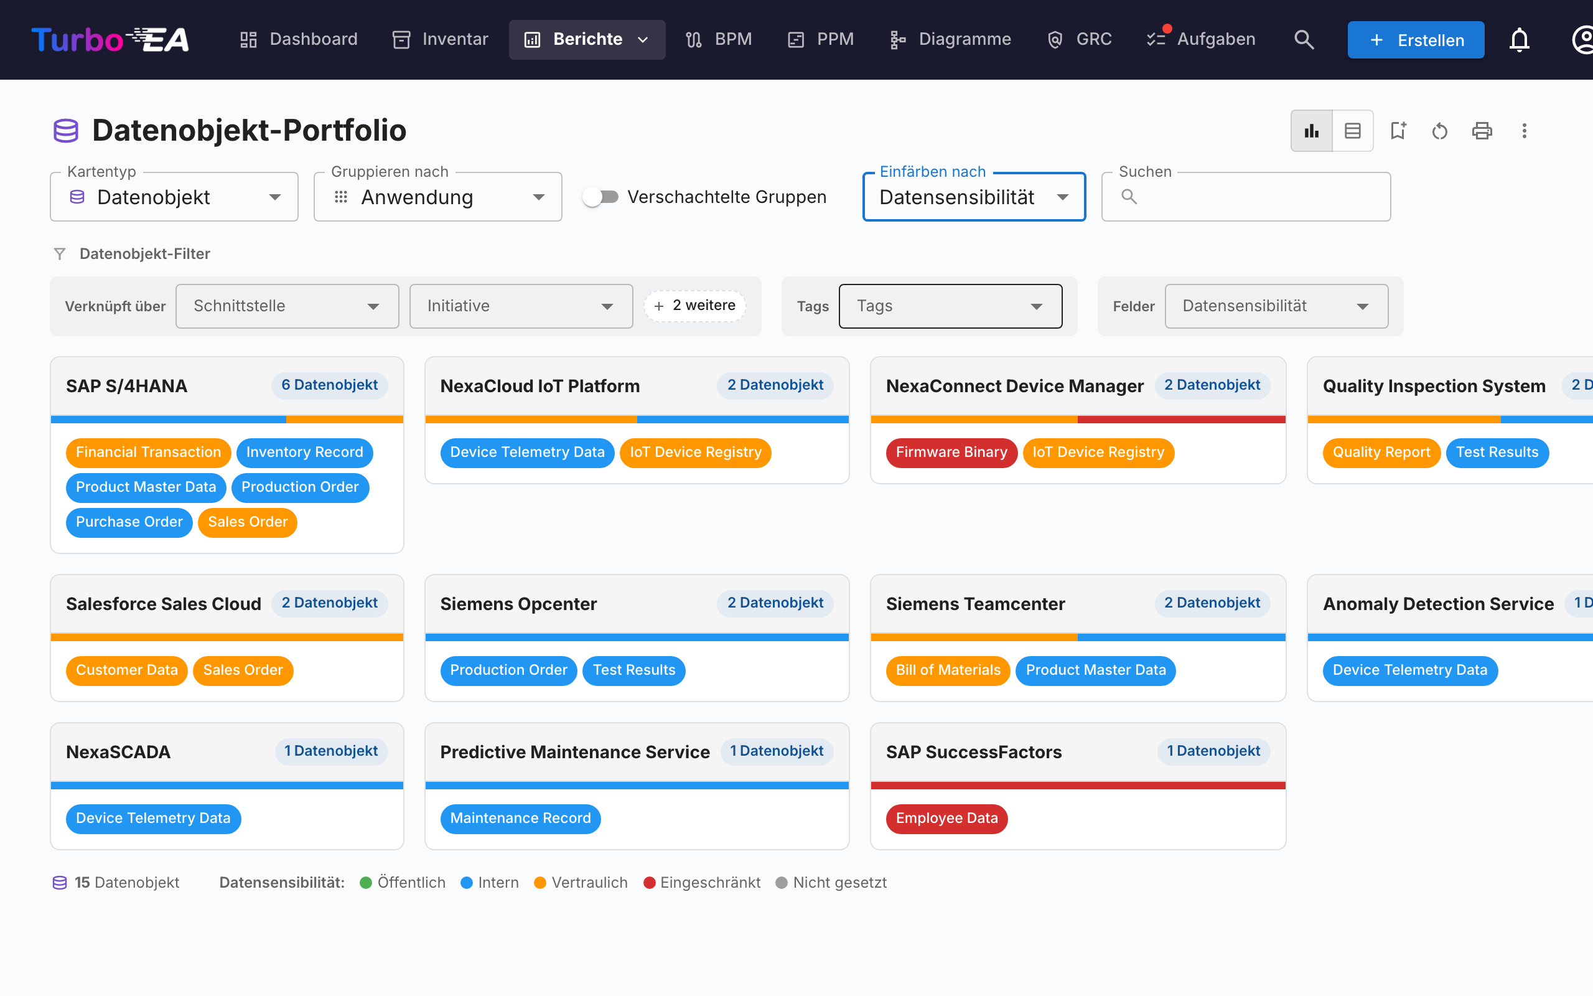Open the Employee Data chip
The image size is (1593, 996).
pyautogui.click(x=946, y=819)
